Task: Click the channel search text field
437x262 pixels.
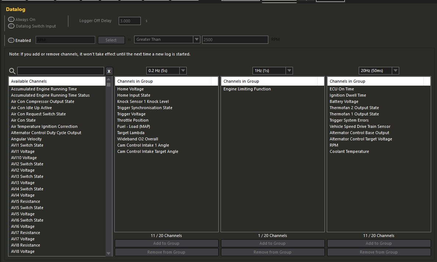Action: 61,71
